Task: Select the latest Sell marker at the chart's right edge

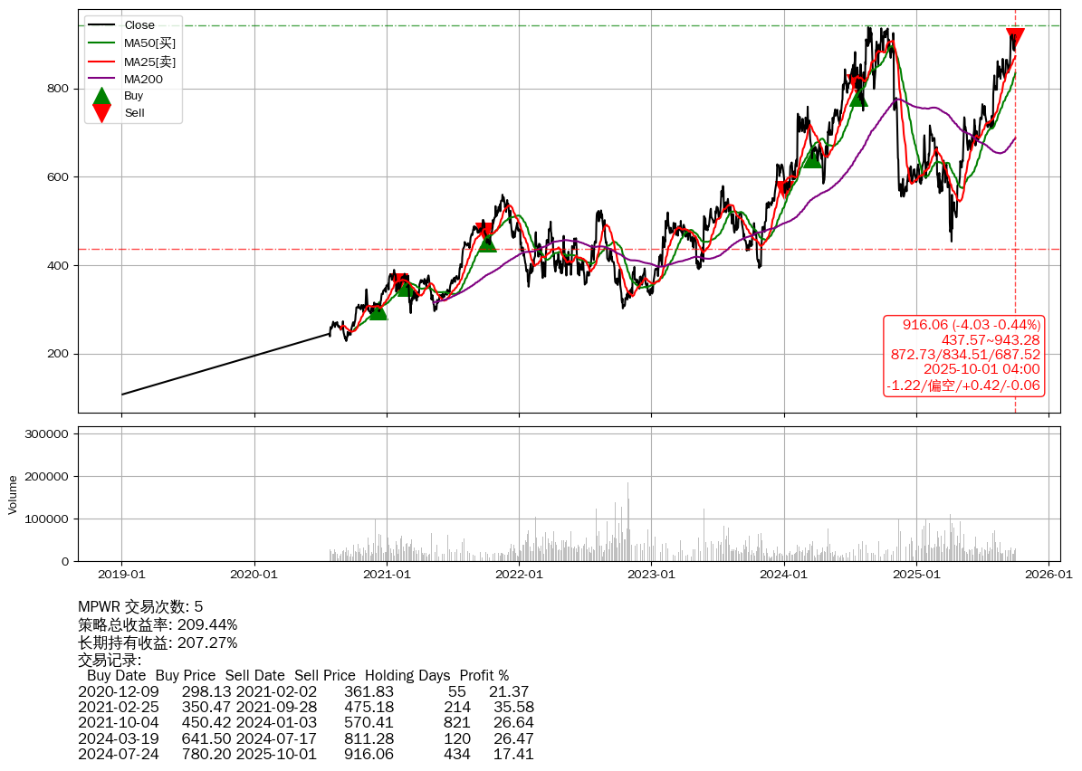Action: pyautogui.click(x=1015, y=37)
